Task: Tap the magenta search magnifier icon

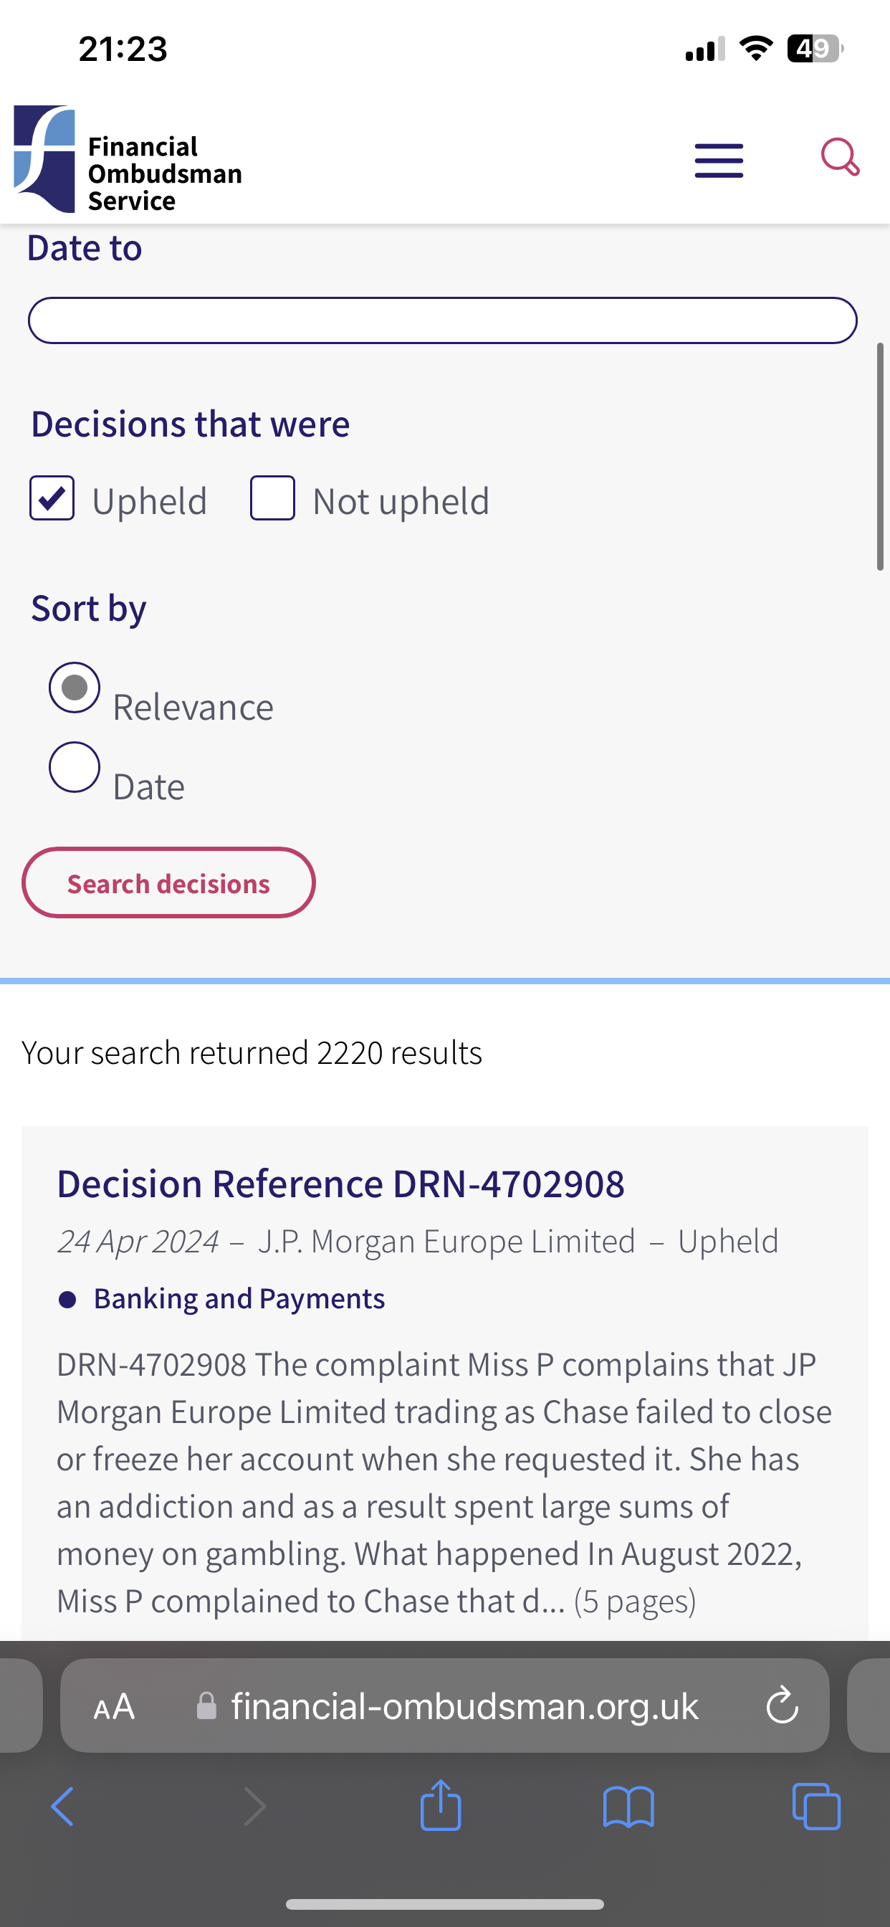Action: click(x=839, y=157)
